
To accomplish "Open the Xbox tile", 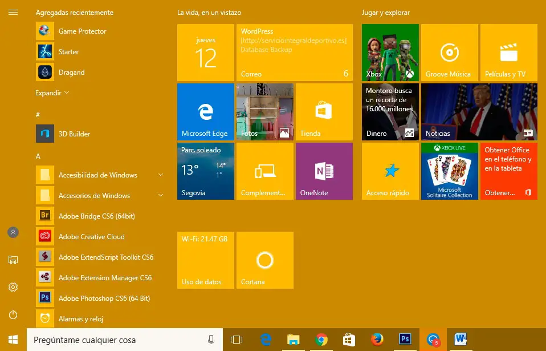I will 390,53.
